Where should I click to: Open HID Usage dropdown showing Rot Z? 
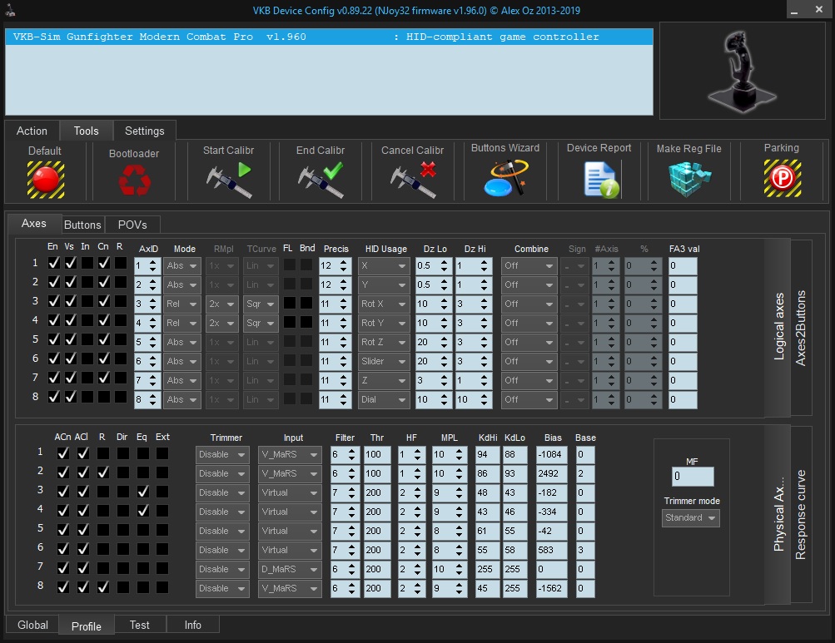383,342
